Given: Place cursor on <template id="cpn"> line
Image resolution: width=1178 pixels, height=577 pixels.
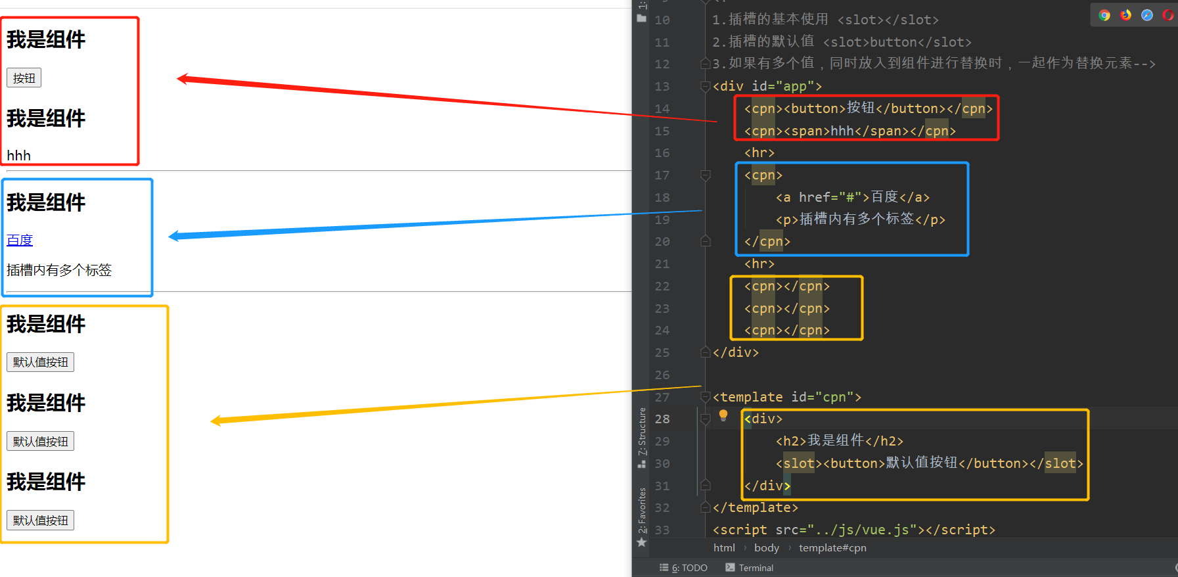Looking at the screenshot, I should 787,397.
